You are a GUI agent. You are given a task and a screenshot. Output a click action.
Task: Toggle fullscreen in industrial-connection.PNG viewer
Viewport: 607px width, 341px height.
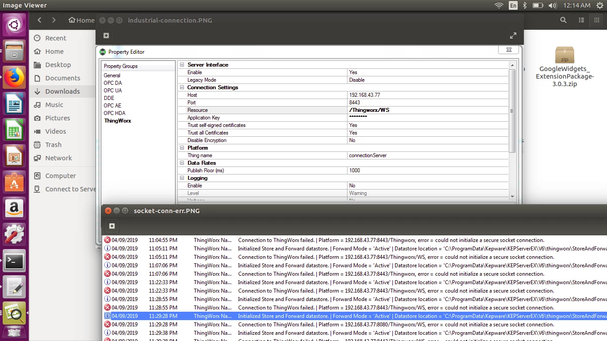pyautogui.click(x=513, y=36)
